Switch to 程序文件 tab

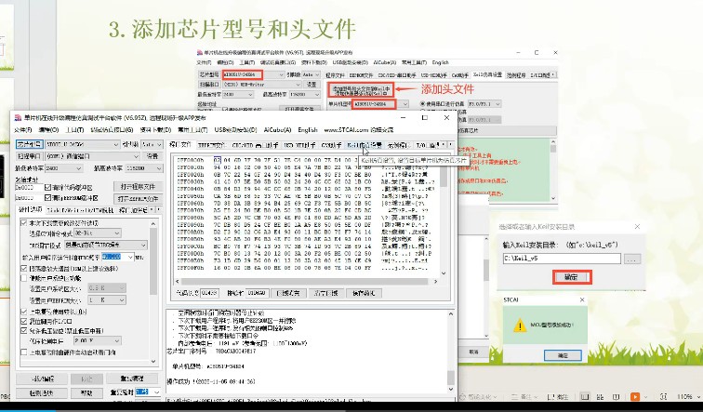(180, 144)
